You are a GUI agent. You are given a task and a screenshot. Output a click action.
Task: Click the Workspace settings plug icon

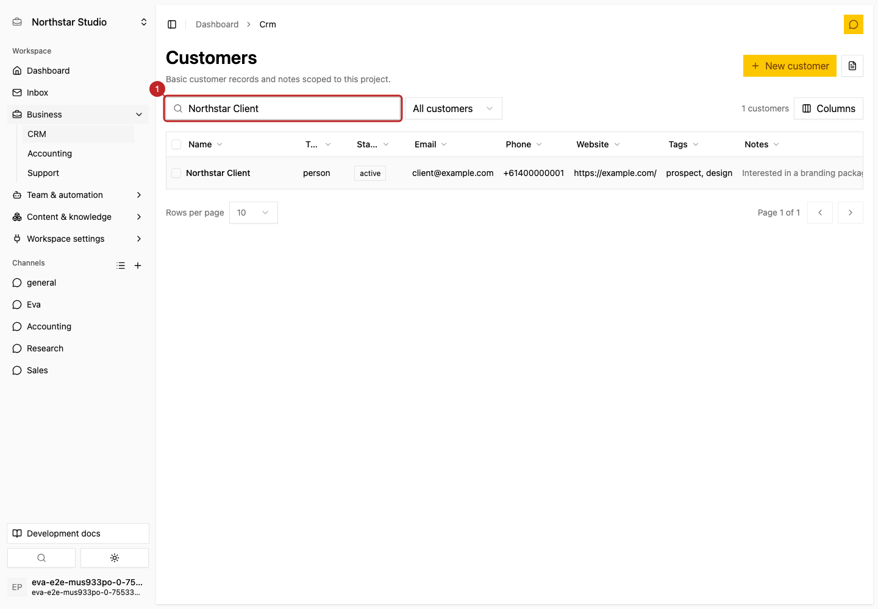tap(17, 239)
